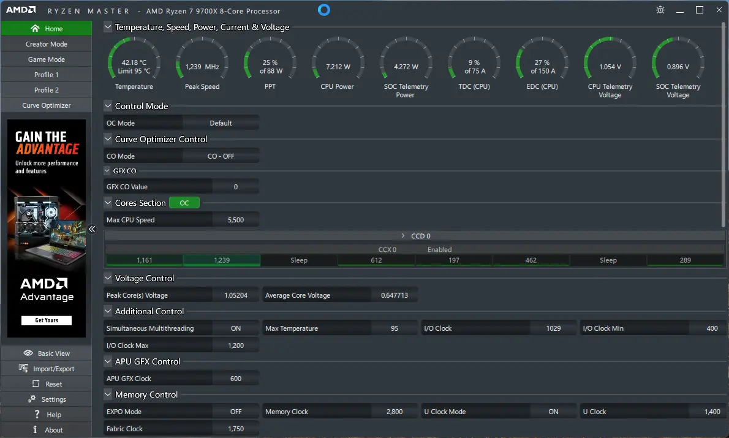
Task: Collapse Temperature, Speed, Power section
Action: 108,27
